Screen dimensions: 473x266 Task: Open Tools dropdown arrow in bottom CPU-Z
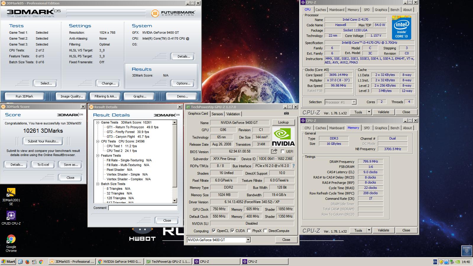point(369,230)
